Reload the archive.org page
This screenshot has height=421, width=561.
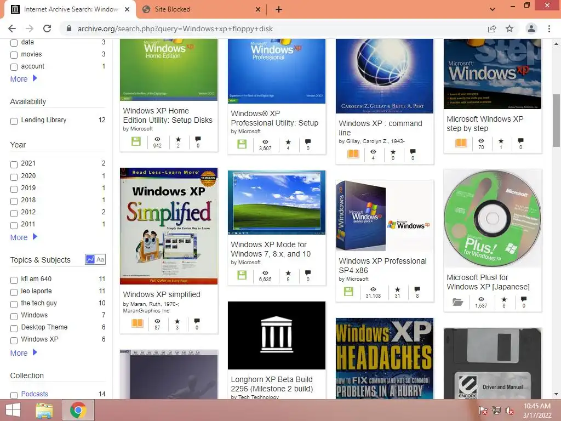pos(47,29)
